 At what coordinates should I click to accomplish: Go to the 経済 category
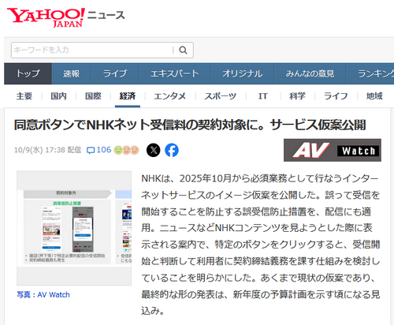[x=128, y=96]
